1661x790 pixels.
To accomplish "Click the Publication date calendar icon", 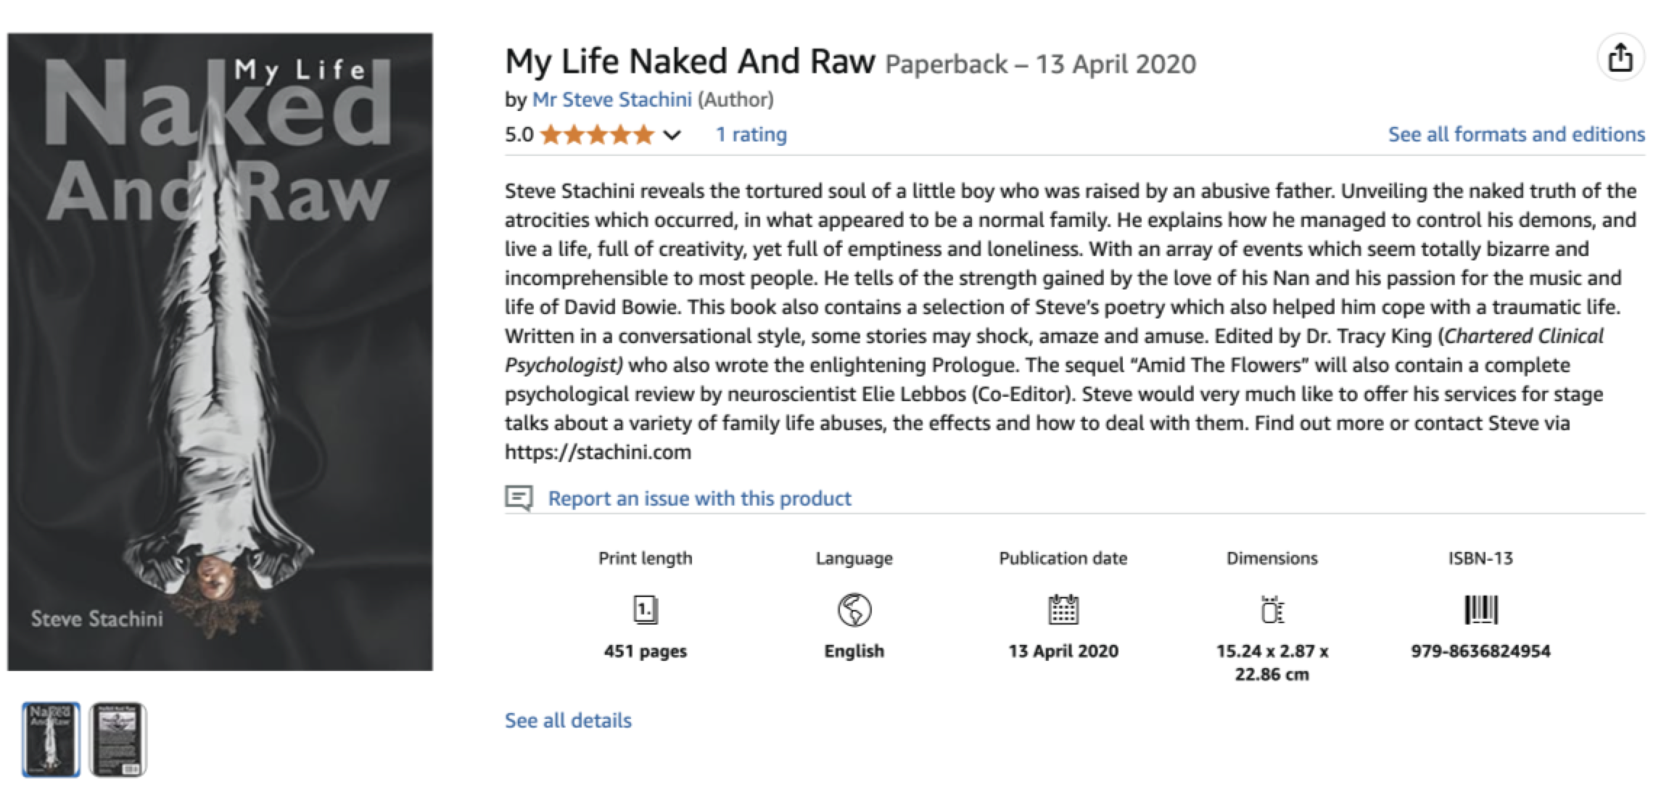I will click(1063, 610).
